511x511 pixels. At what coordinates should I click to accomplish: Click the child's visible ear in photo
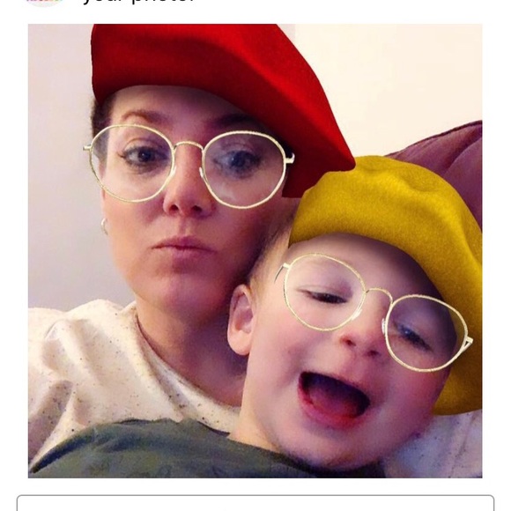pyautogui.click(x=241, y=319)
